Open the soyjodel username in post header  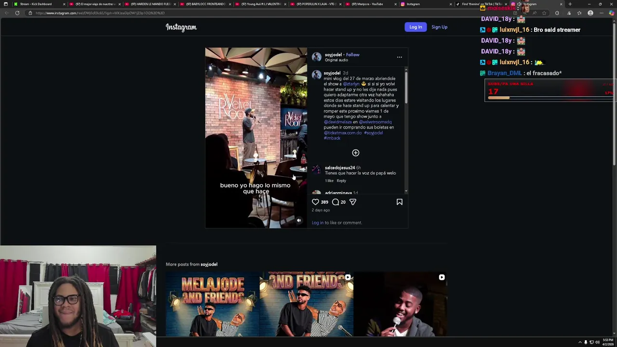pyautogui.click(x=333, y=54)
